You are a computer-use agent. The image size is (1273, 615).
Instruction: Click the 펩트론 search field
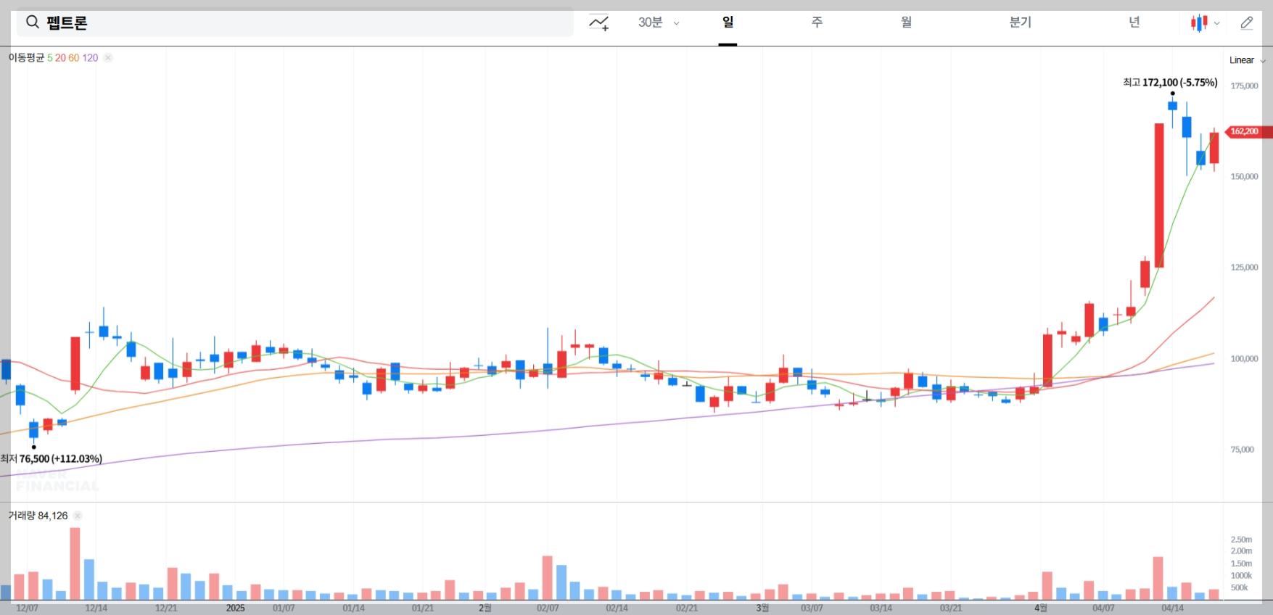pos(295,22)
